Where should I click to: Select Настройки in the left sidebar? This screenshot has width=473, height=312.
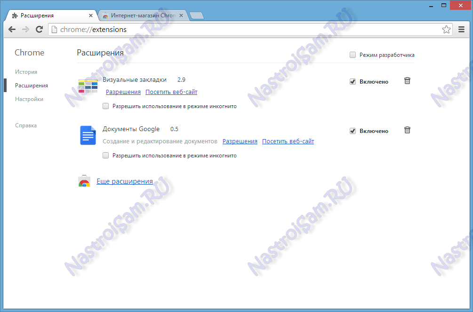29,99
